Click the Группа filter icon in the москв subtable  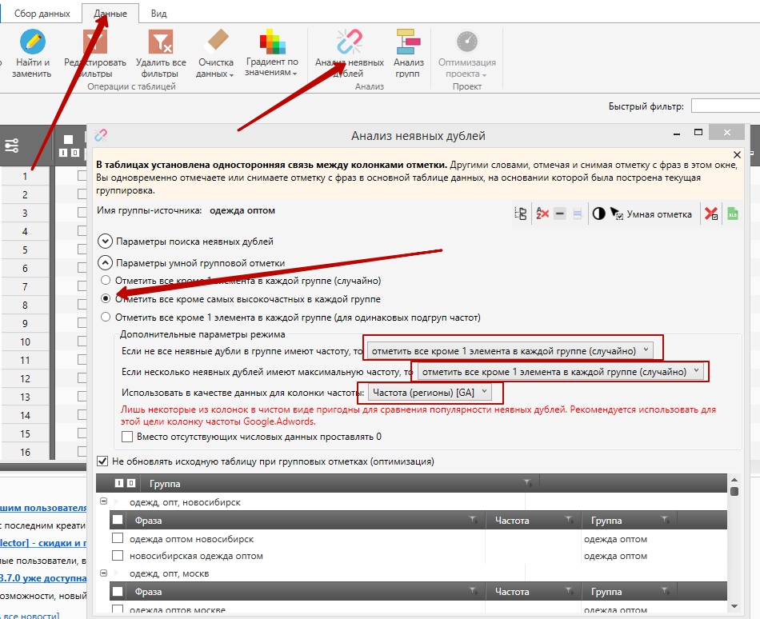tap(666, 591)
